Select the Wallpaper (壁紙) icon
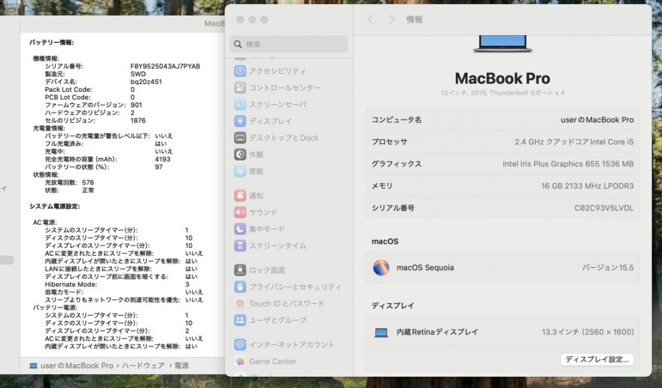The image size is (662, 388). pos(240,171)
